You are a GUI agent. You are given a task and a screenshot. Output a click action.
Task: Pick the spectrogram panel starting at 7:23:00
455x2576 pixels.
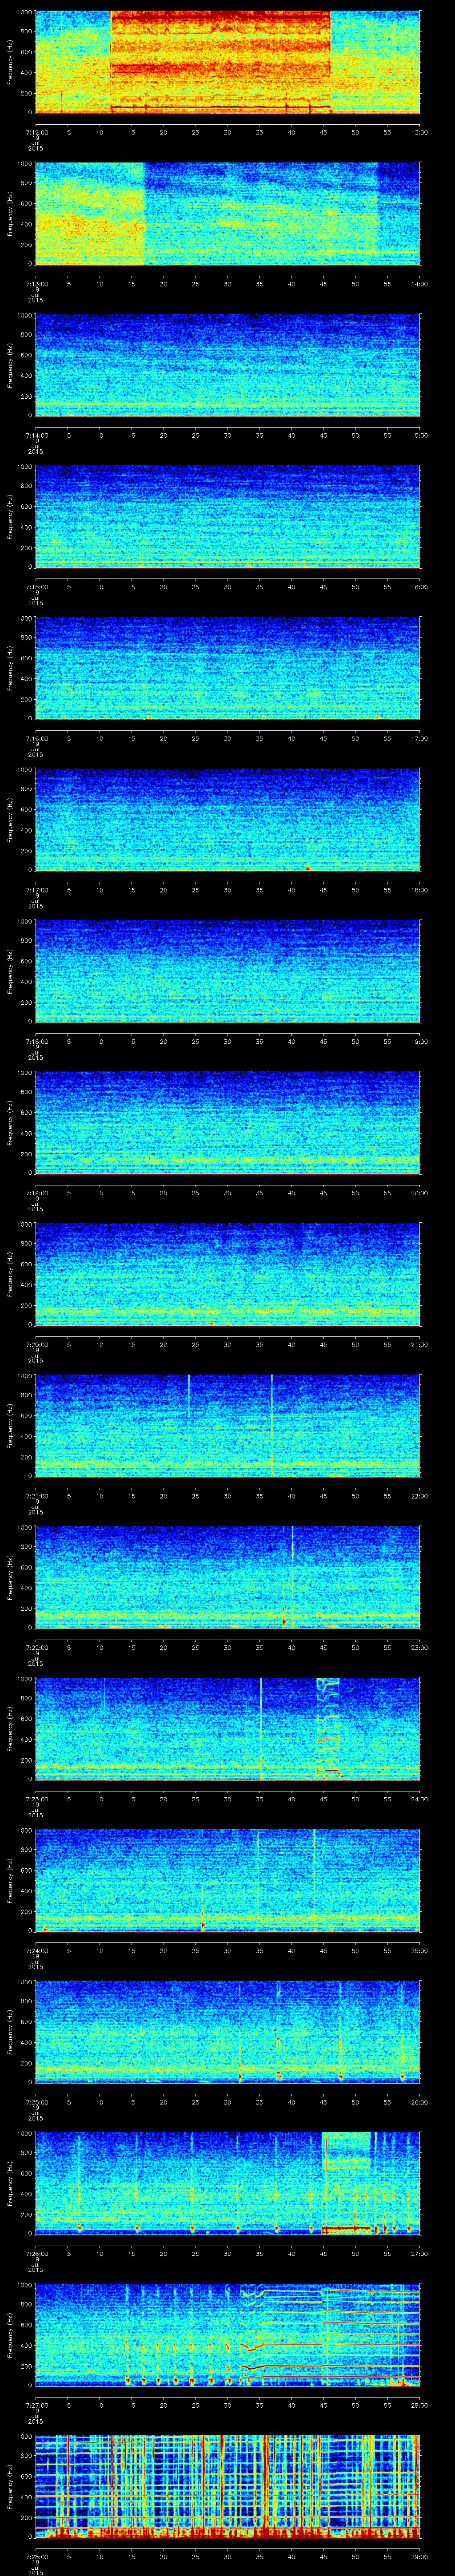(228, 1728)
